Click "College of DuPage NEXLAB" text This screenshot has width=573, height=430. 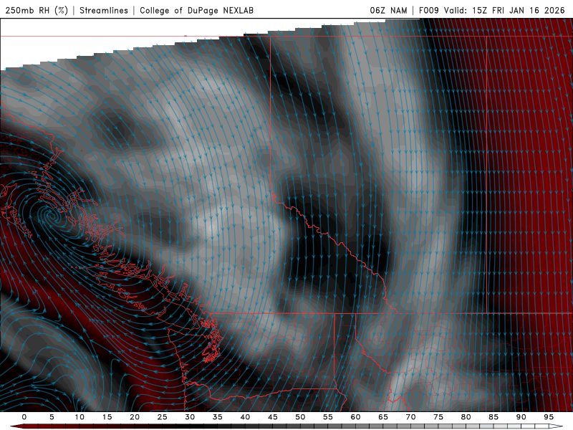point(196,10)
